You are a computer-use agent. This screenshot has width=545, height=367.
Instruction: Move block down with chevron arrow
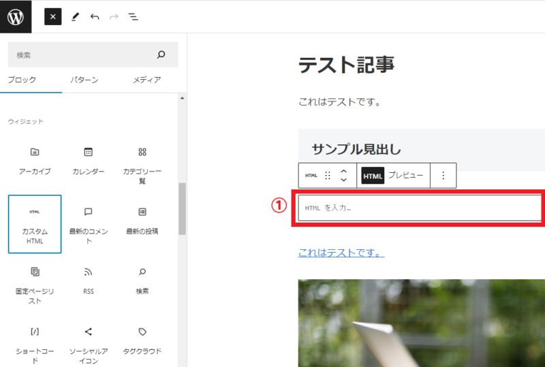[343, 180]
